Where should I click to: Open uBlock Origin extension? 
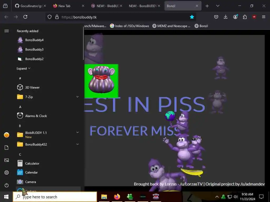[254, 17]
